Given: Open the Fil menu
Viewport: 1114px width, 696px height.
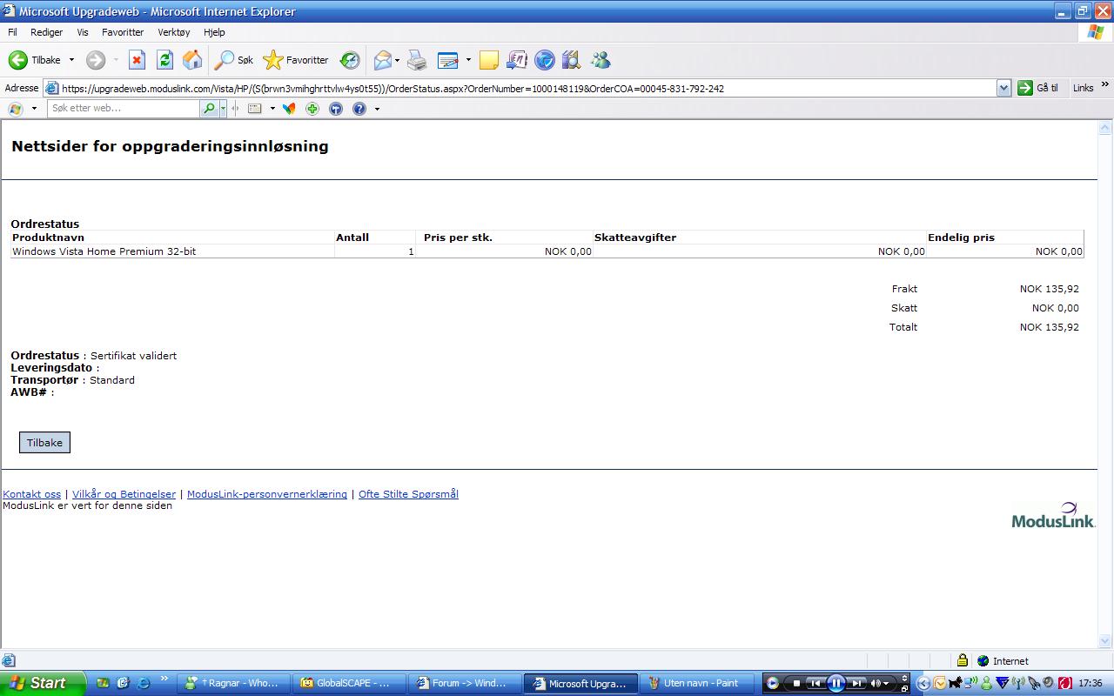Looking at the screenshot, I should coord(12,32).
